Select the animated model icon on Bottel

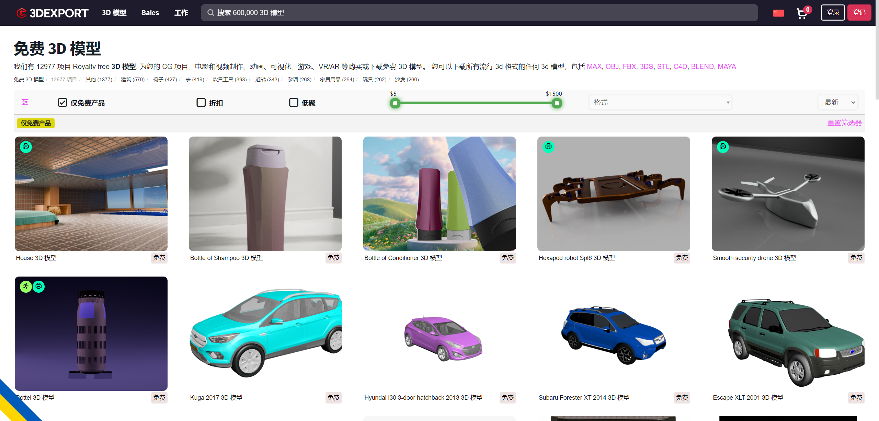25,286
